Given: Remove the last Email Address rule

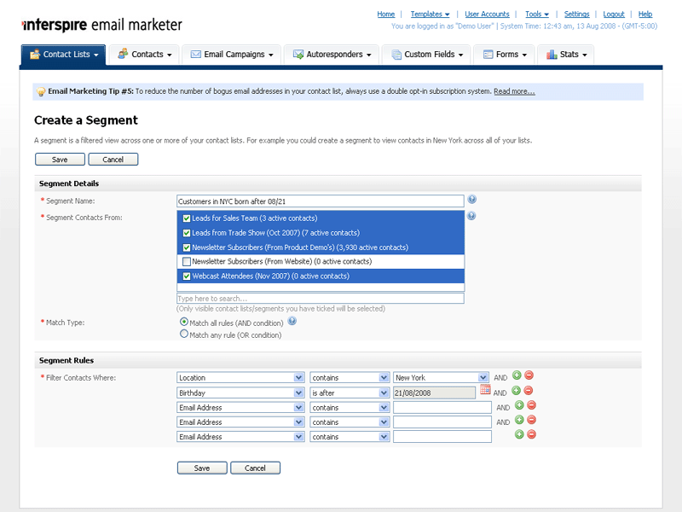Looking at the screenshot, I should (x=531, y=434).
